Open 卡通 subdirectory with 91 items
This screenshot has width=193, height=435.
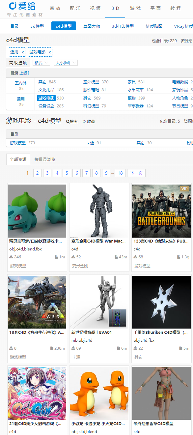90,143
